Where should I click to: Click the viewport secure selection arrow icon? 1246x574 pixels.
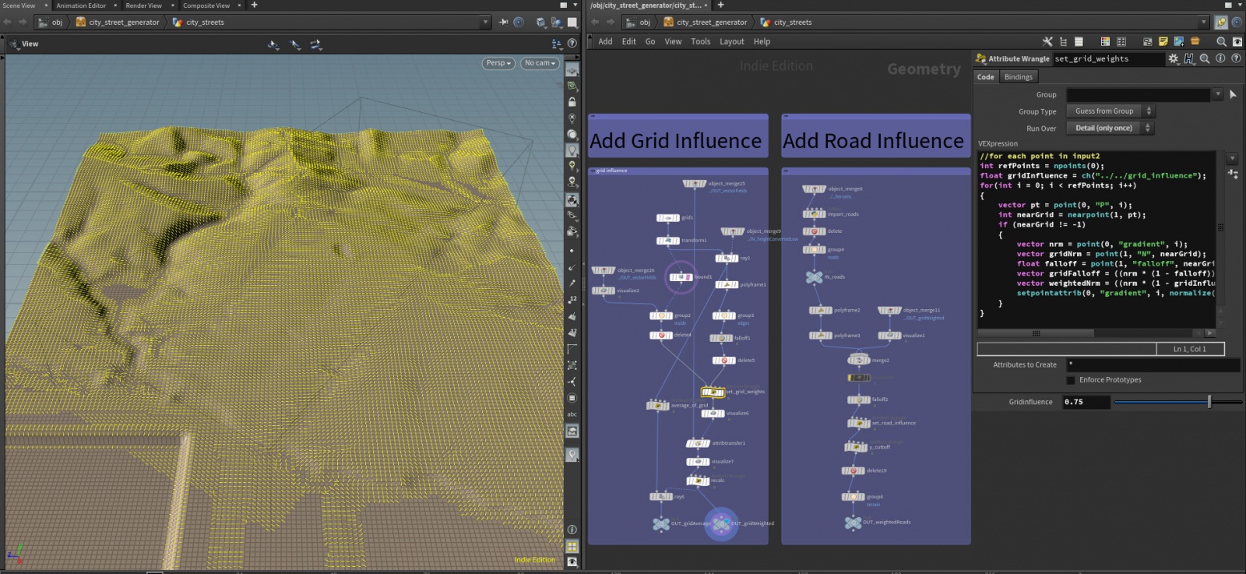pyautogui.click(x=295, y=44)
